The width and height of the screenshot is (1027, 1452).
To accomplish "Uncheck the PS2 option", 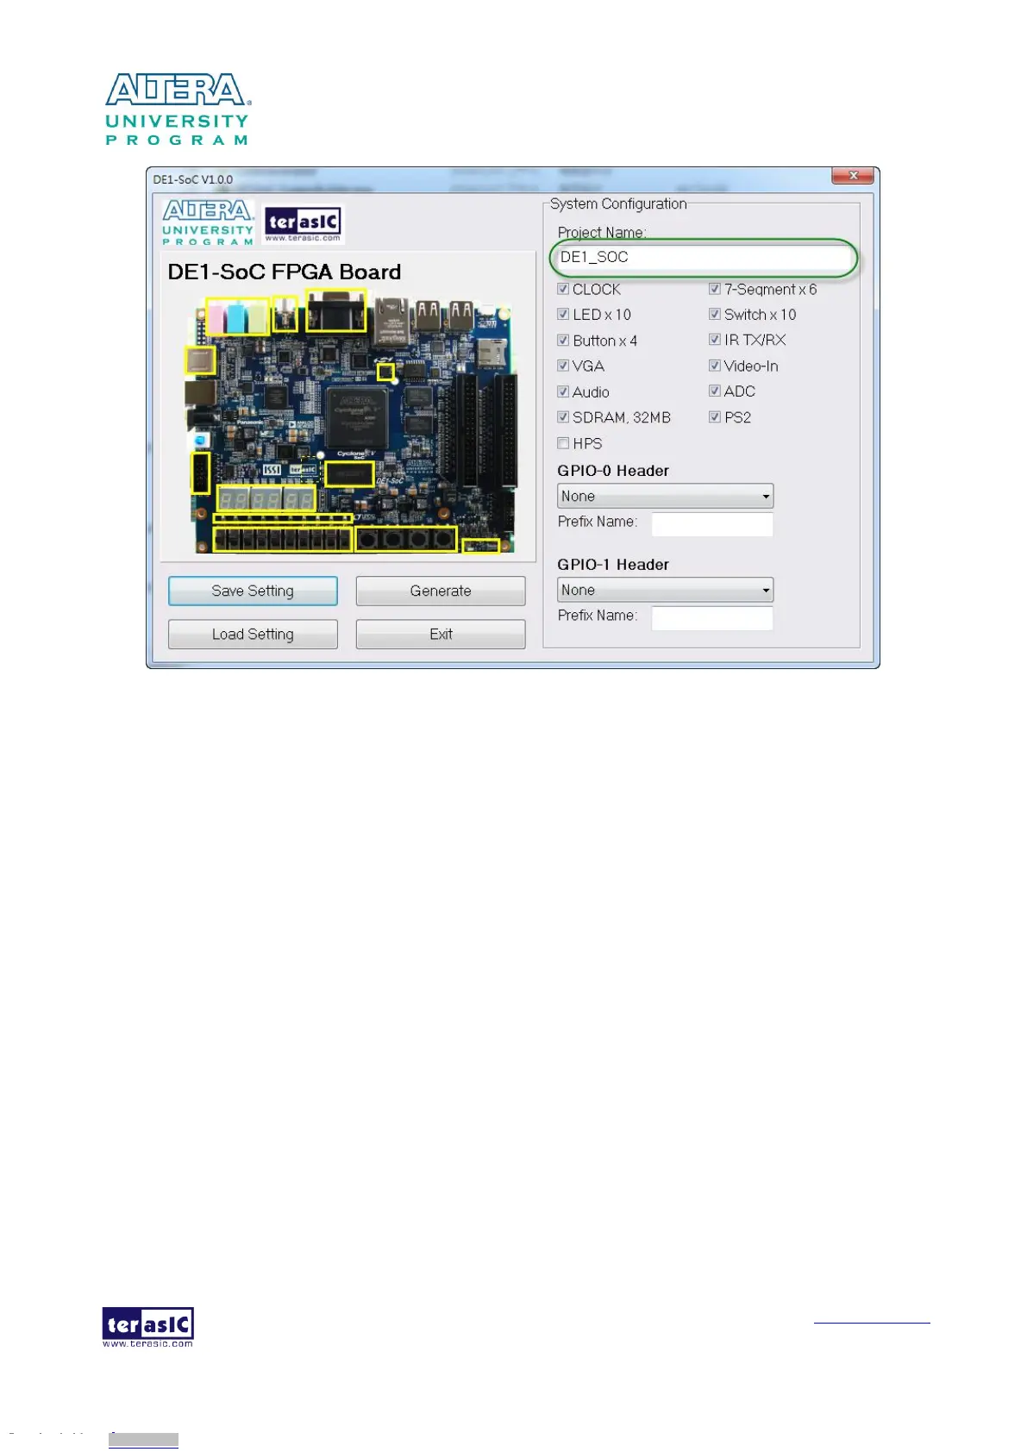I will [715, 416].
